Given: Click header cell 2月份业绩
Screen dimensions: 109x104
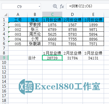Looking at the screenshot, I should coord(72,20).
